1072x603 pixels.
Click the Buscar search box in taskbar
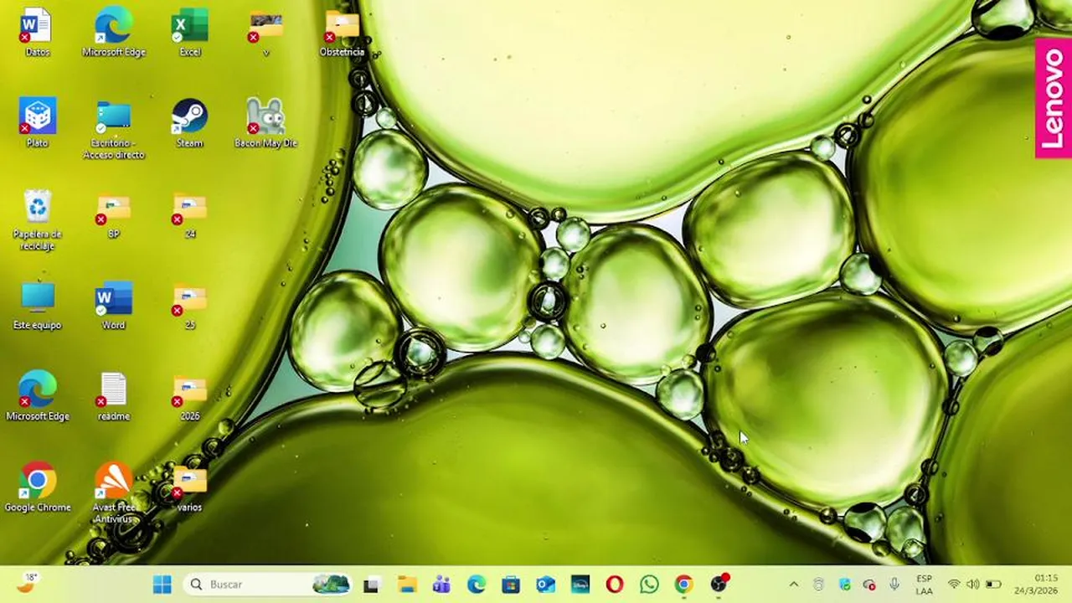point(268,584)
